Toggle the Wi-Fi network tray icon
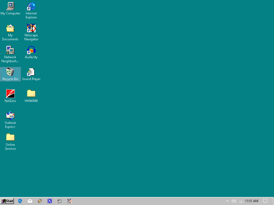 [240, 201]
